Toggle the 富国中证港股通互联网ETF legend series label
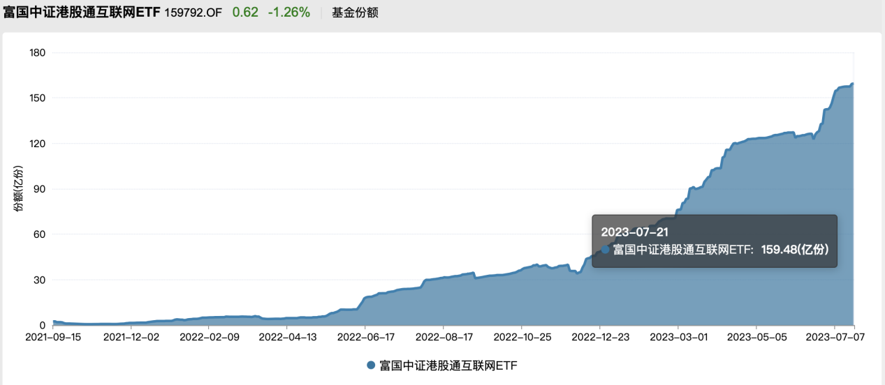 coord(448,365)
